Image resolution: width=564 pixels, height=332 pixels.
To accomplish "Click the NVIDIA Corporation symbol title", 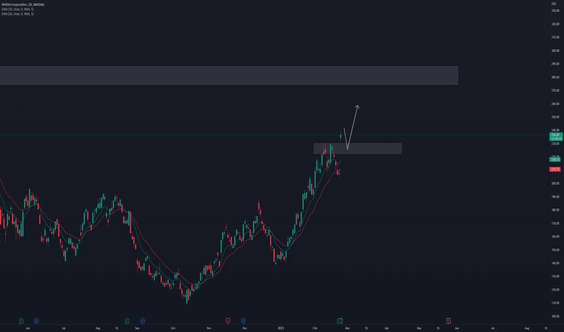I will tap(23, 5).
